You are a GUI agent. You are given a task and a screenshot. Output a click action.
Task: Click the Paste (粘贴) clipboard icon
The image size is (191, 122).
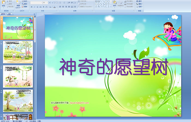pyautogui.click(x=4, y=3)
